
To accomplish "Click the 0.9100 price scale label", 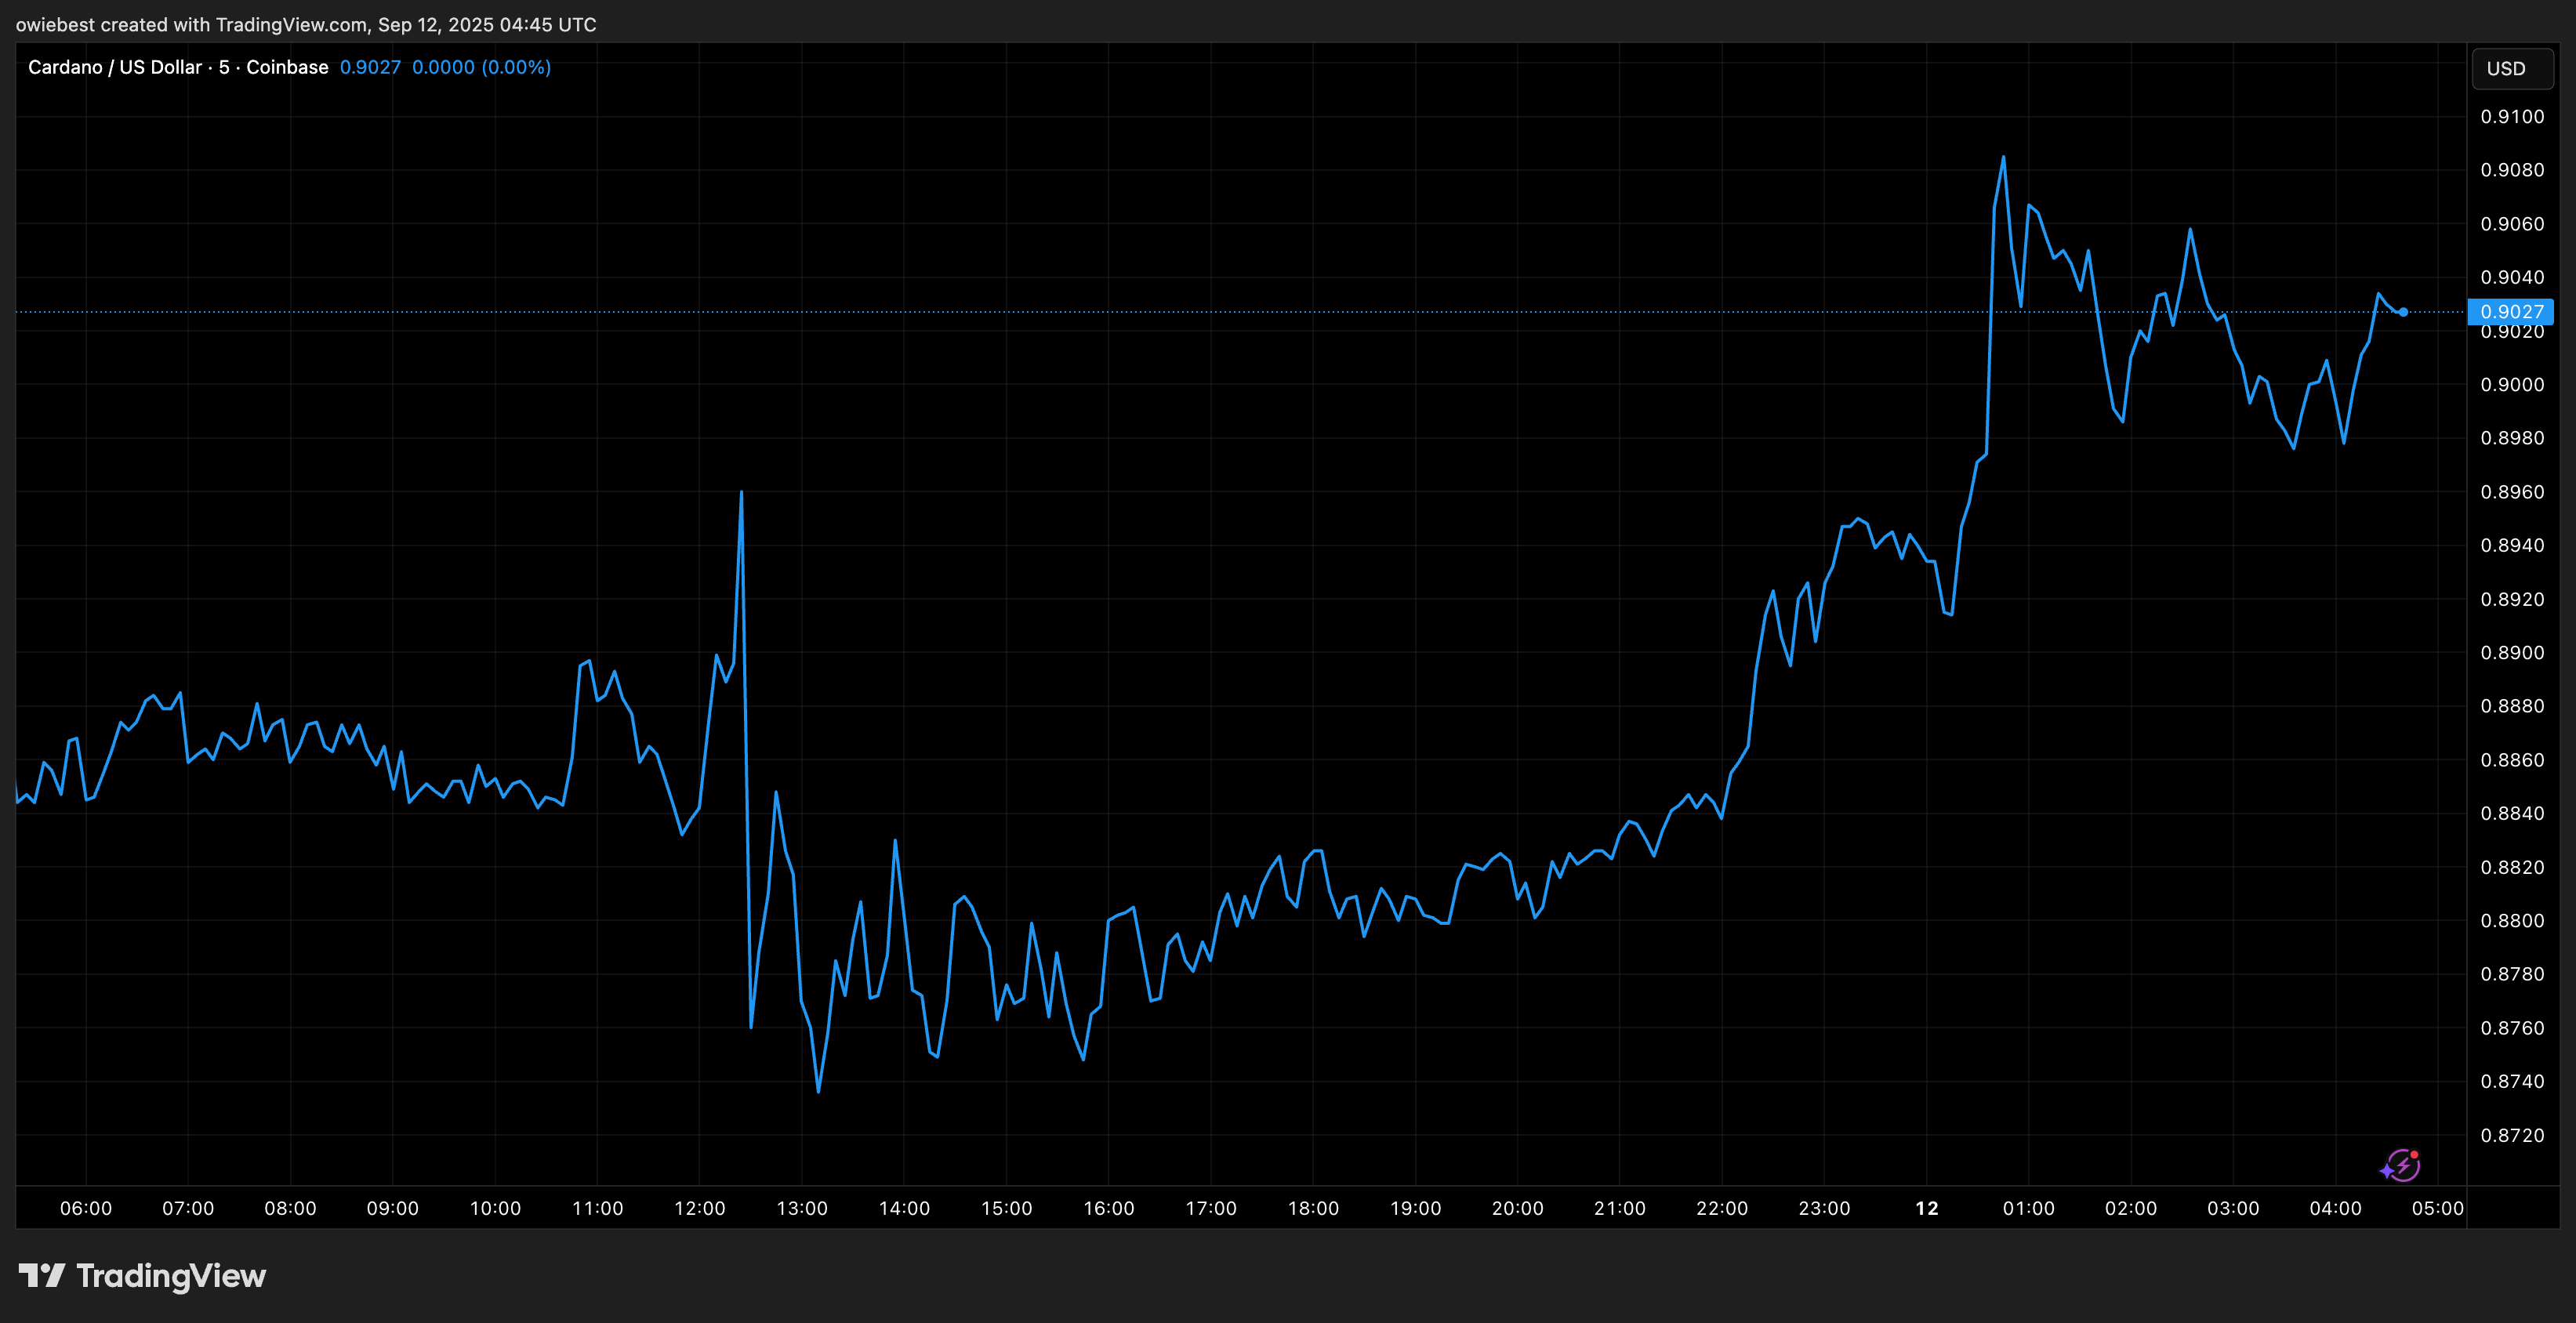I will pyautogui.click(x=2512, y=117).
